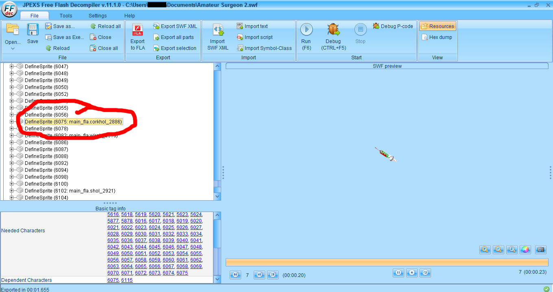Toggle the Resources view
The image size is (553, 292).
tap(438, 26)
